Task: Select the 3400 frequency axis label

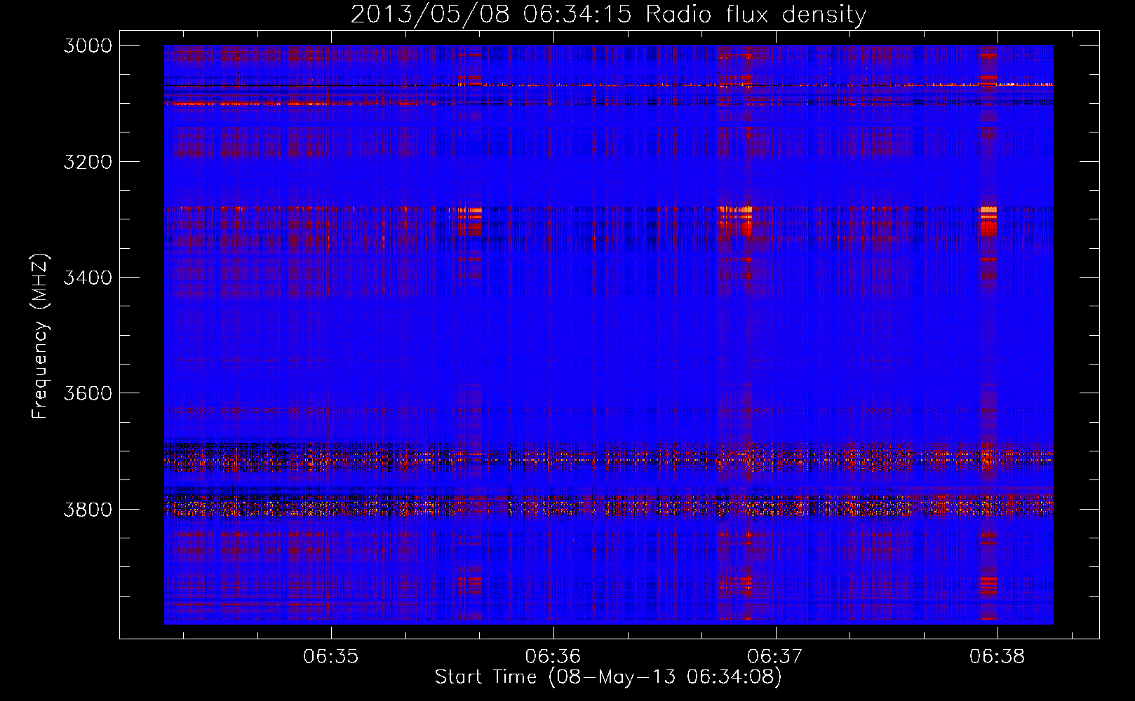Action: point(88,278)
